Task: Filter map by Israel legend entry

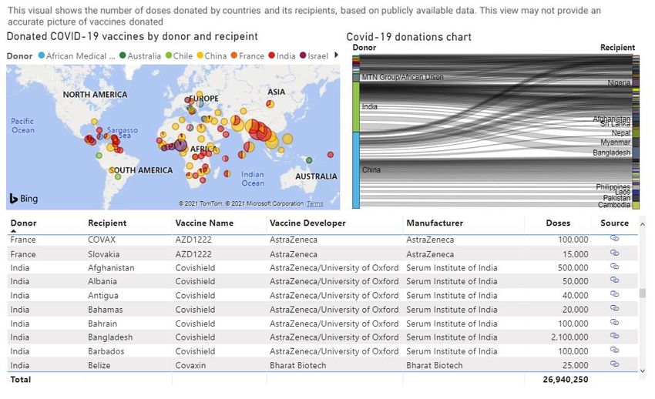Action: pyautogui.click(x=314, y=56)
